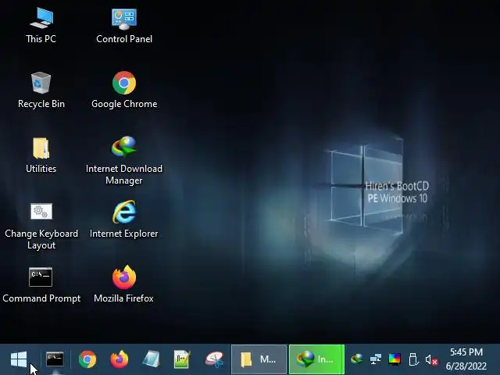Open This PC desktop icon

coord(41,25)
